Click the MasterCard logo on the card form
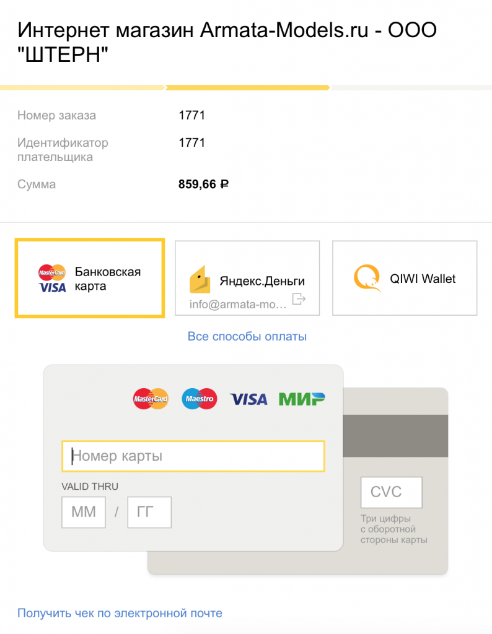492x634 pixels. [x=151, y=399]
